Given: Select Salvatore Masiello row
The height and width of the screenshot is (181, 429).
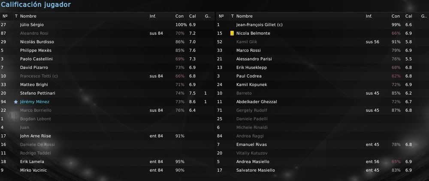Looking at the screenshot, I should [x=322, y=170].
